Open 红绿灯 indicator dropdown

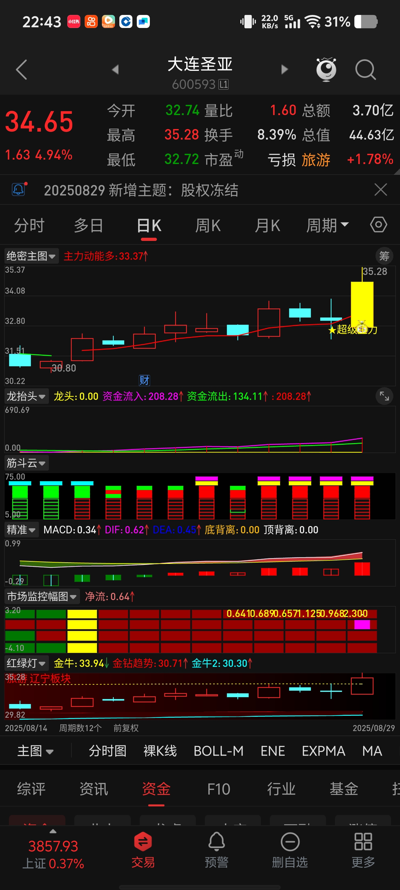click(x=26, y=663)
